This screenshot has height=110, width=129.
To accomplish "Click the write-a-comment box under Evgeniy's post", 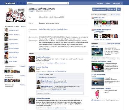I will 60,93.
